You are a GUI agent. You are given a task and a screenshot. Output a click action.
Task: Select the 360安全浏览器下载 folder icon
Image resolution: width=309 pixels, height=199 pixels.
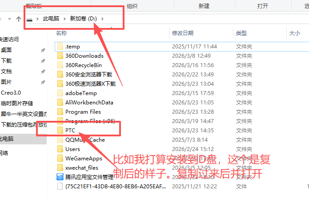(60, 75)
